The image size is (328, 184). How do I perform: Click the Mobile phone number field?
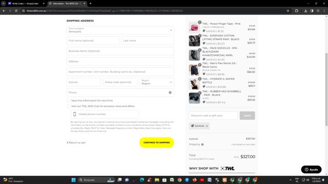pos(105,114)
